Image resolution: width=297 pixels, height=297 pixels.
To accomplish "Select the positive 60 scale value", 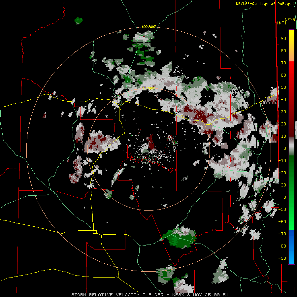I will pos(283,75).
